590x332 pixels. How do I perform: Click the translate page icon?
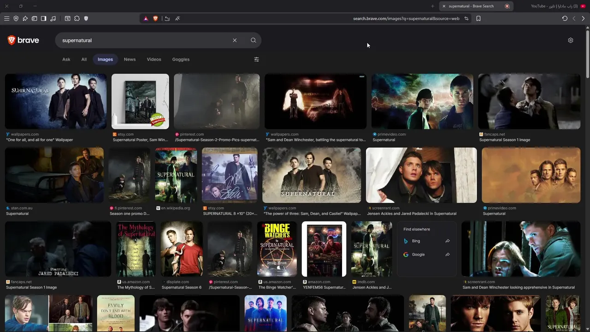click(x=177, y=18)
